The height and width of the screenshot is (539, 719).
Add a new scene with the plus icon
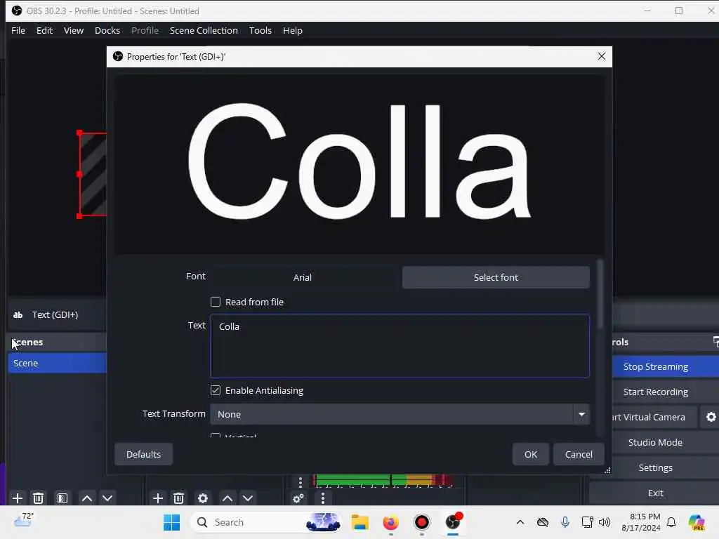[x=18, y=498]
